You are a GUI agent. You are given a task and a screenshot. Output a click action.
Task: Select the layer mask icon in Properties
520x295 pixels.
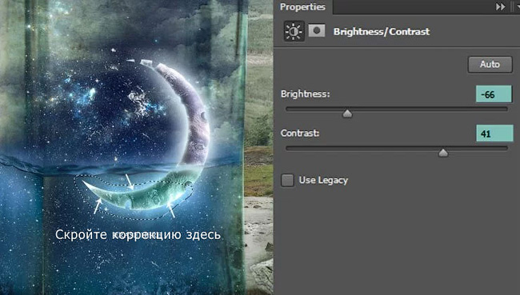pos(317,31)
